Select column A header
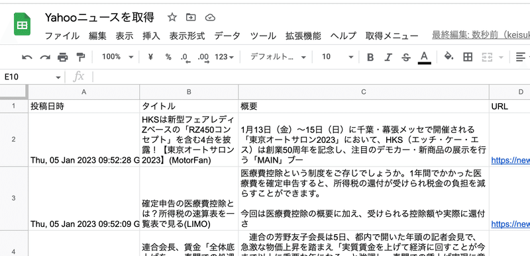Screen dimensions: 530x256 pyautogui.click(x=84, y=92)
